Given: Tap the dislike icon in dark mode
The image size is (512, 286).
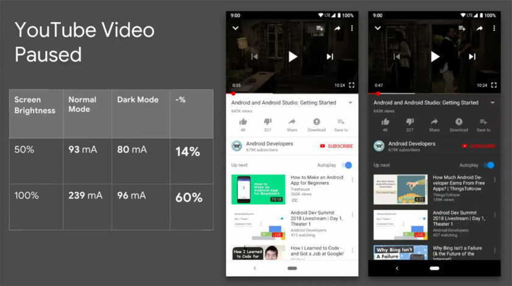Looking at the screenshot, I should [410, 122].
